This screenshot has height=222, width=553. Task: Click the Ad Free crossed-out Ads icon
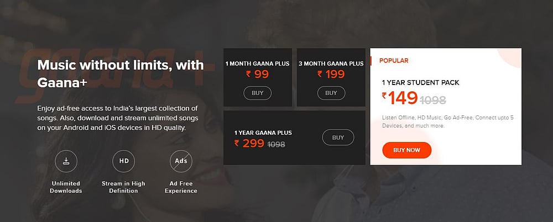click(181, 161)
